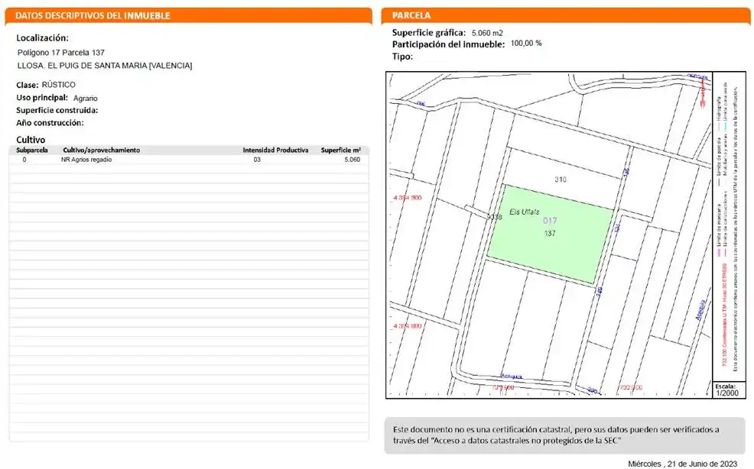Select parcel 310 label on the map

(x=561, y=180)
